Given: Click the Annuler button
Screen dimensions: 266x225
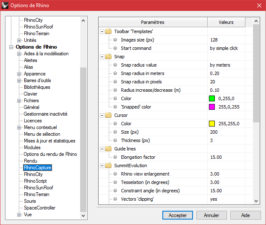Looking at the screenshot, I should pyautogui.click(x=211, y=215).
